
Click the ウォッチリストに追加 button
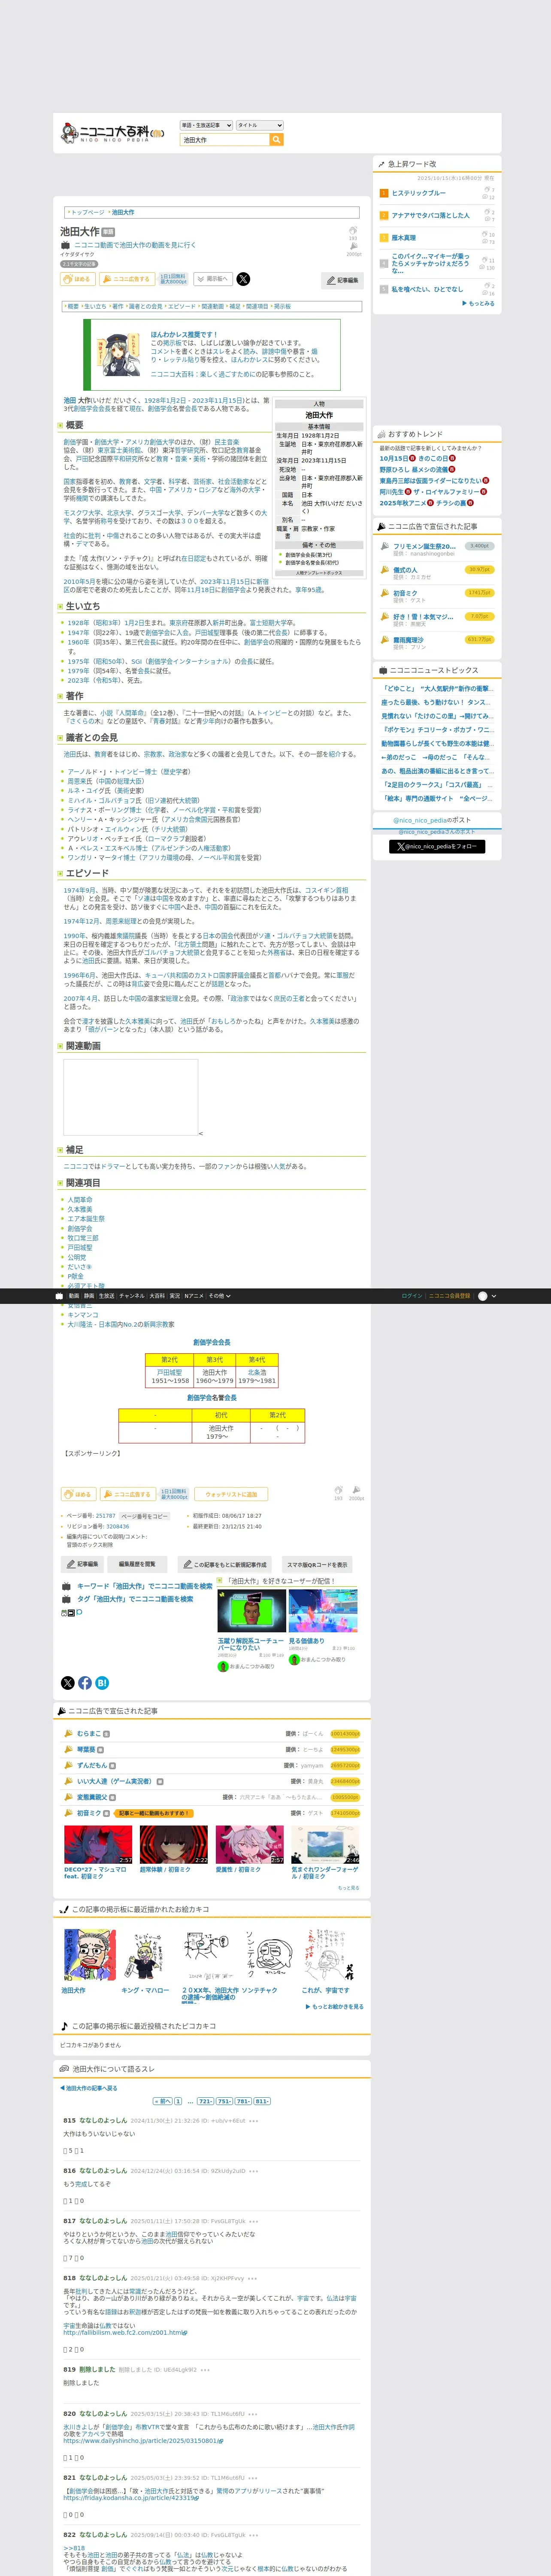[x=231, y=1494]
